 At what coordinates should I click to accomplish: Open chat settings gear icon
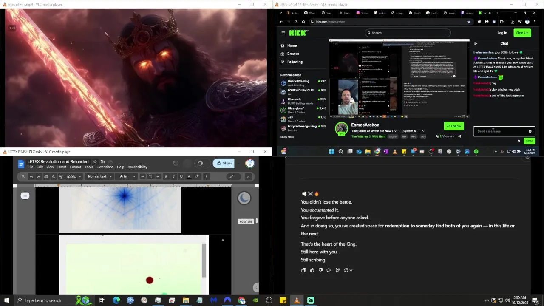[x=518, y=141]
